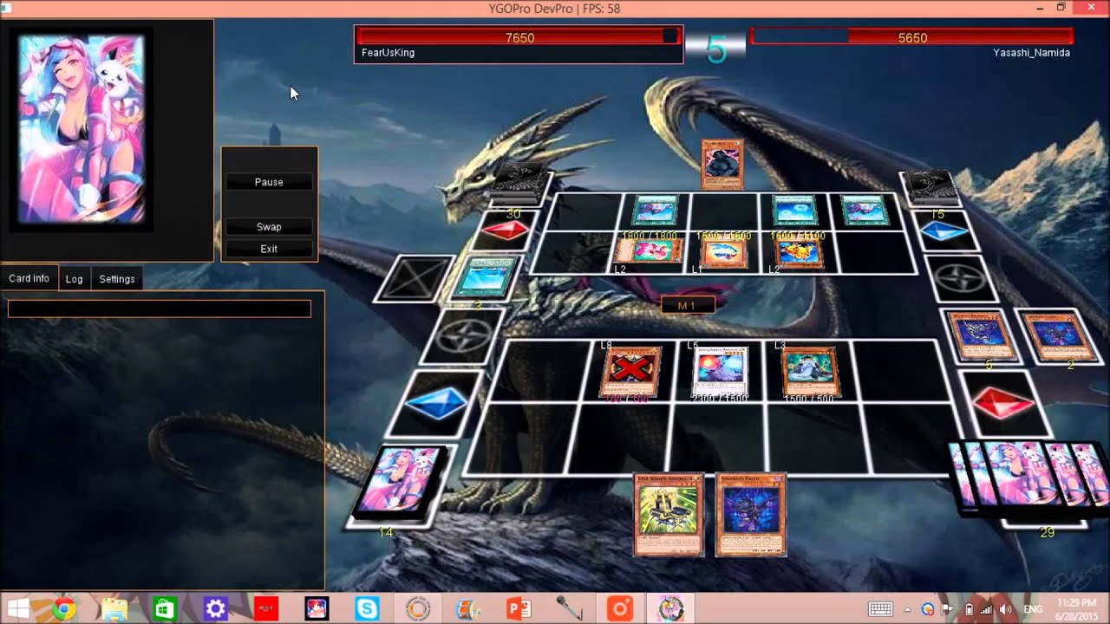Click the M1 phase indicator button
The image size is (1110, 624).
[x=688, y=305]
